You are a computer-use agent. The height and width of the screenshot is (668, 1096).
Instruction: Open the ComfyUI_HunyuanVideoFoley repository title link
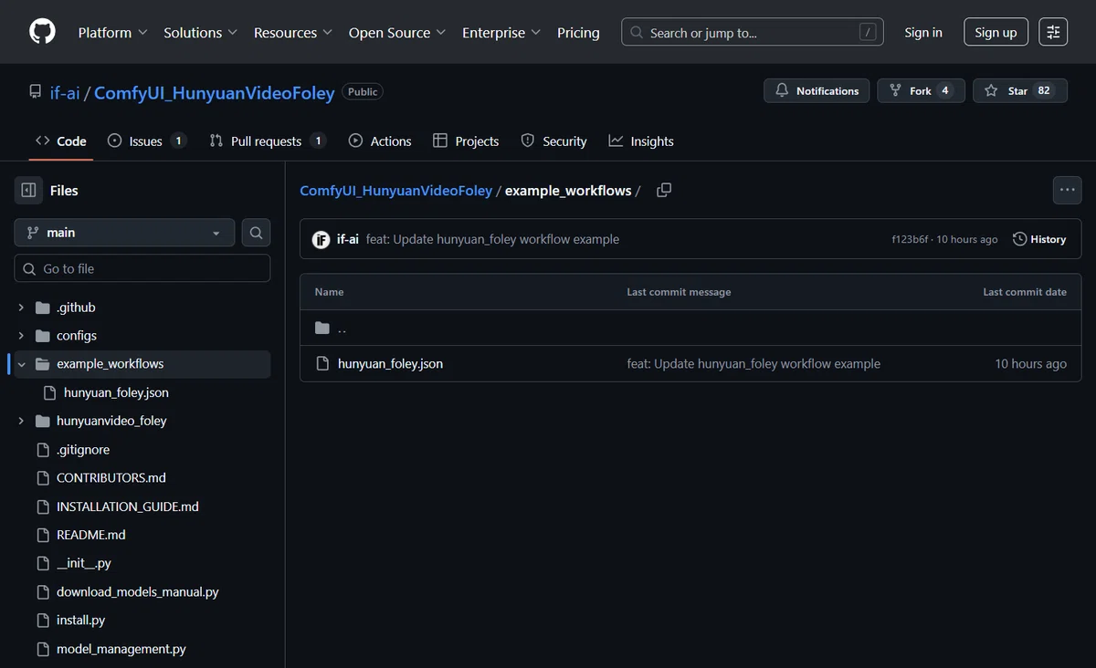click(x=214, y=92)
